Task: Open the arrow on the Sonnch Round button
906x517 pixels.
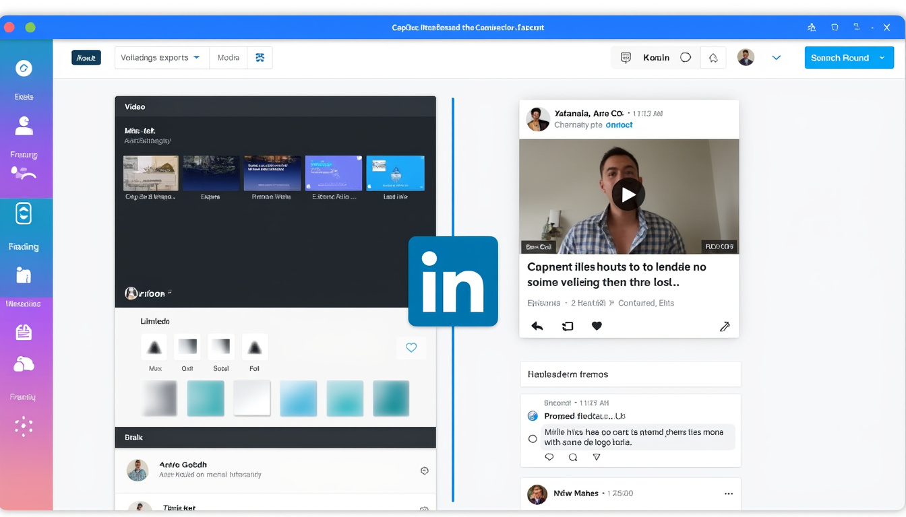Action: (882, 58)
